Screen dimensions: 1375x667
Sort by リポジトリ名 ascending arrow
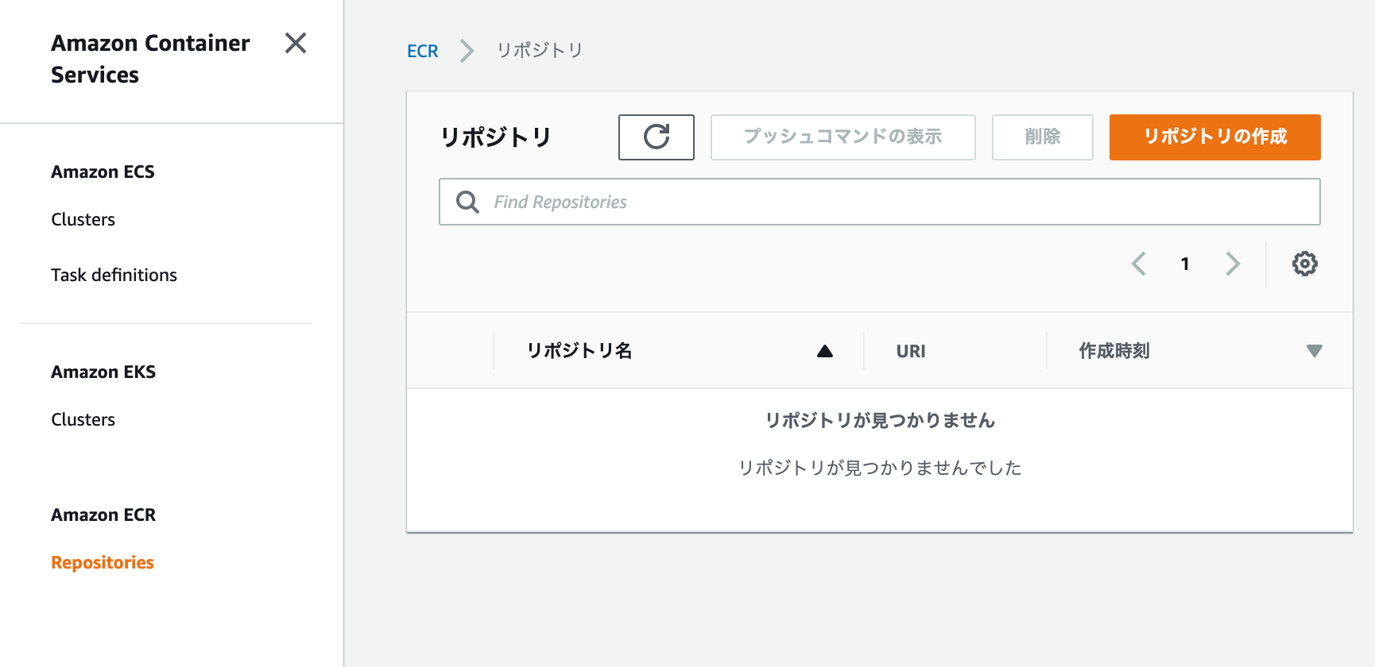[x=825, y=351]
